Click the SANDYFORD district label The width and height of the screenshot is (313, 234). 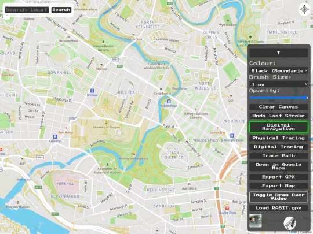(x=165, y=206)
